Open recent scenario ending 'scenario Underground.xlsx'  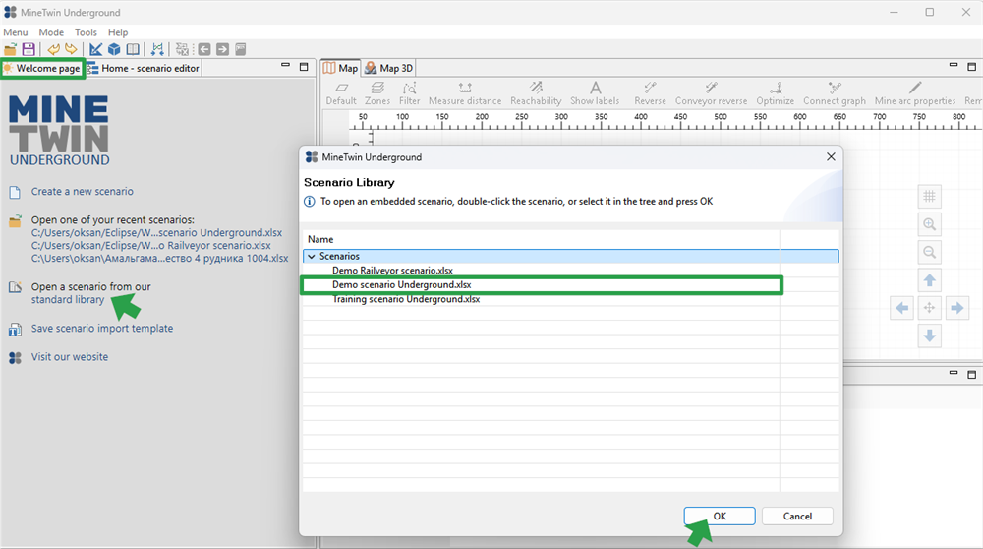[x=156, y=233]
